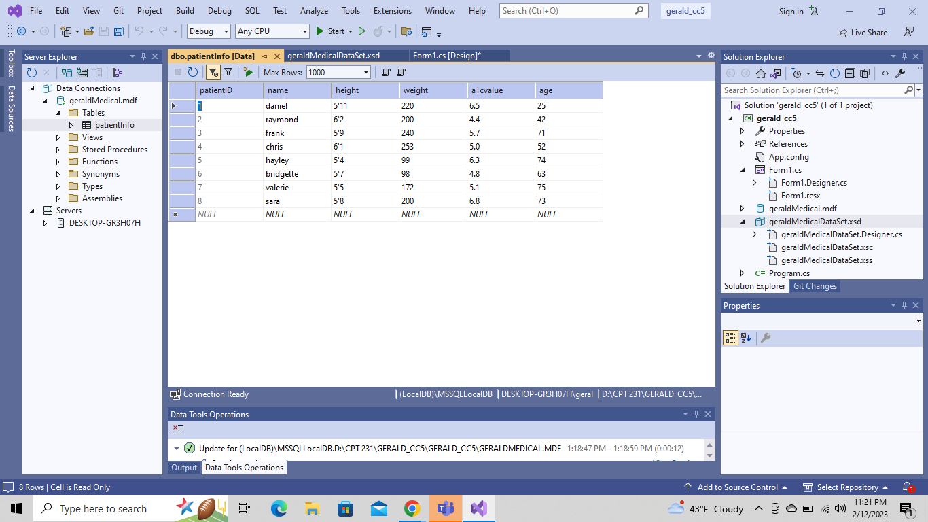Toggle Auto Hide pin on Server Explorer panel

point(143,56)
